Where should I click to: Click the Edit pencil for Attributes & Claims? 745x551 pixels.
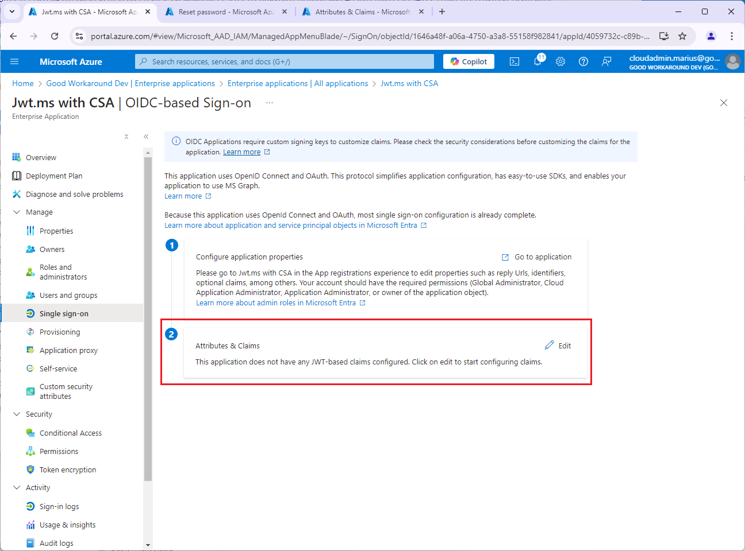(x=558, y=346)
